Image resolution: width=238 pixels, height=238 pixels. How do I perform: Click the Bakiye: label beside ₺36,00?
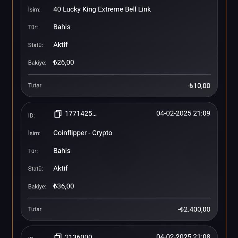pyautogui.click(x=37, y=187)
